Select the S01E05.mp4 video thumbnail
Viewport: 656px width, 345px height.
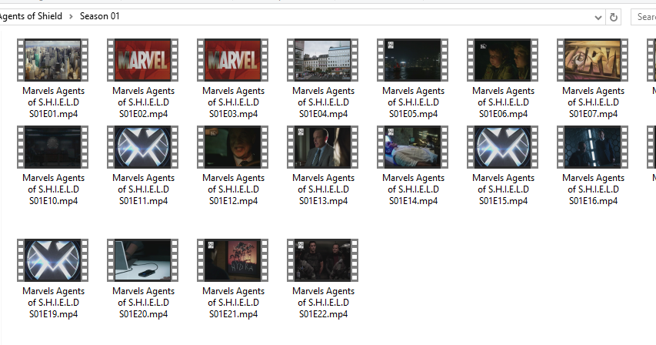click(x=412, y=60)
